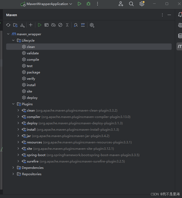Click Maven tool window button in sidebar
The height and width of the screenshot is (198, 182).
(x=179, y=46)
